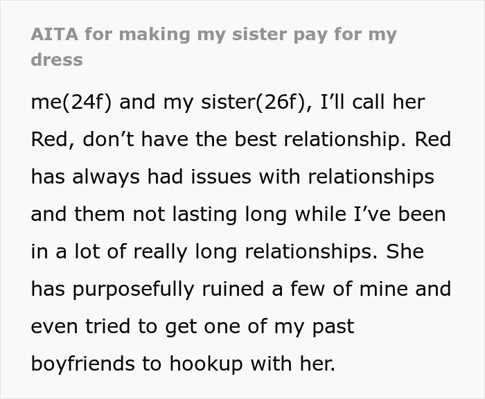
Task: Click the word 'hookup'
Action: click(x=206, y=364)
